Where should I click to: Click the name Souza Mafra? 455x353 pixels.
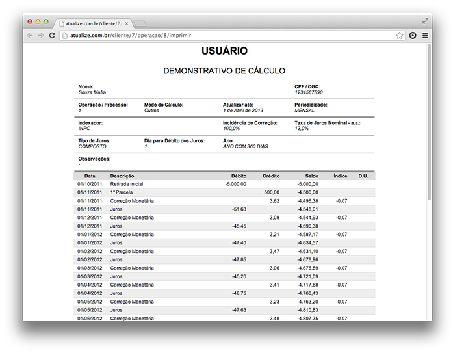click(92, 92)
